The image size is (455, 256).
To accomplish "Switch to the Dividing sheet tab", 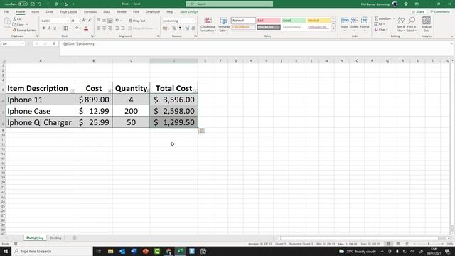I will (55, 238).
